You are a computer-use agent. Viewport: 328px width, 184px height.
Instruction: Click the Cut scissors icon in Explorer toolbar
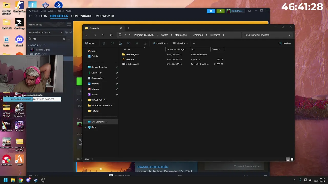(x=104, y=43)
